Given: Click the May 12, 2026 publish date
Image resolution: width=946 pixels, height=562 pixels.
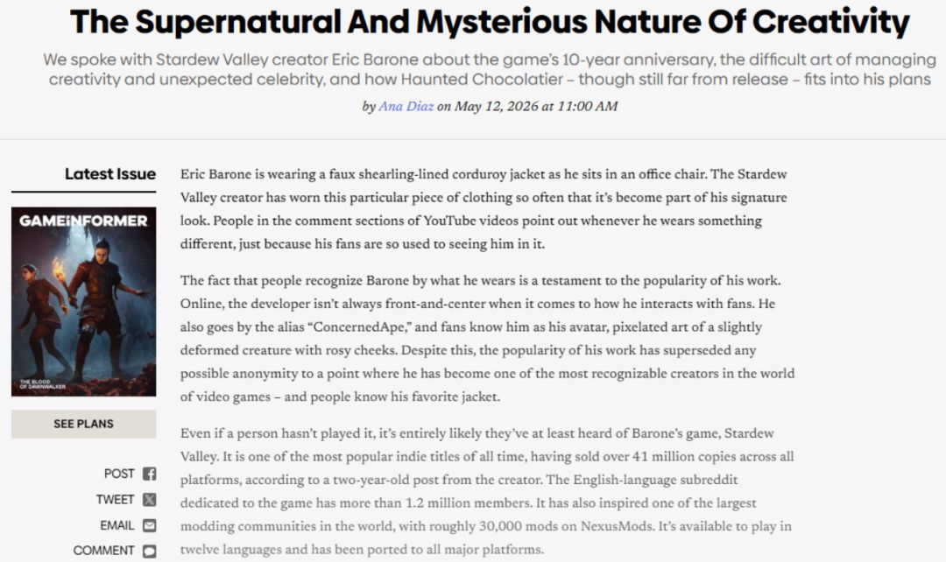Looking at the screenshot, I should coord(496,107).
